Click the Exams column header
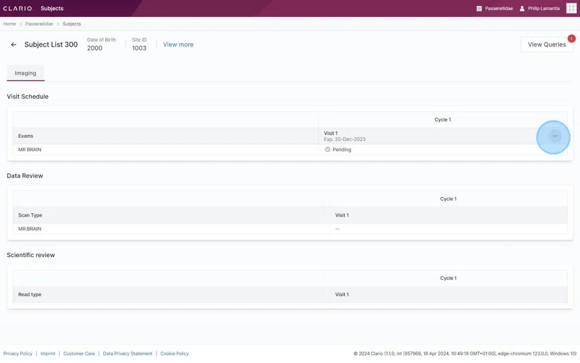 pyautogui.click(x=26, y=136)
